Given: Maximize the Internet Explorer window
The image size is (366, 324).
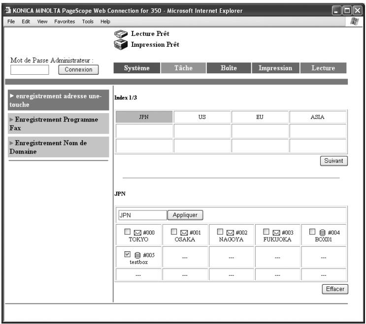Looking at the screenshot, I should 347,11.
